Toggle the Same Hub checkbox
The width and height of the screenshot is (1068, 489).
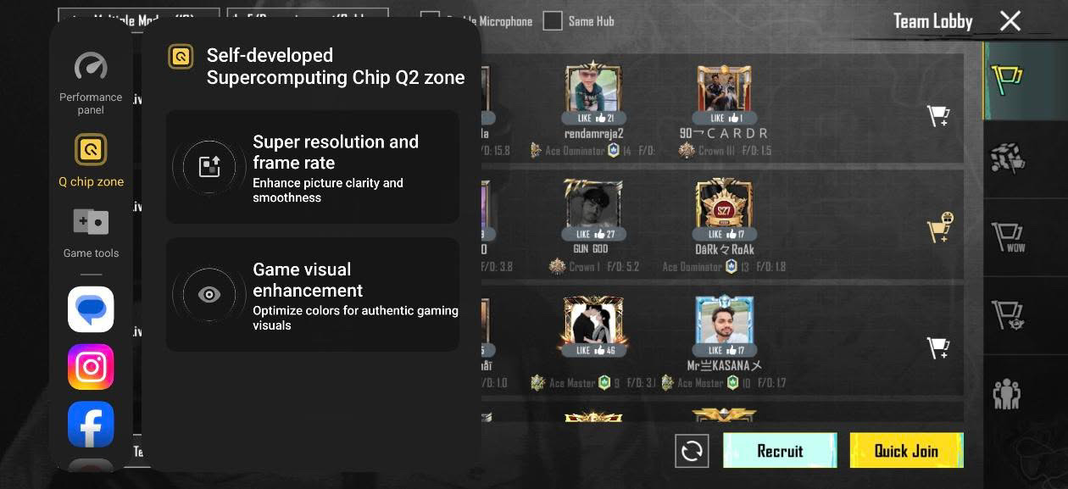pyautogui.click(x=553, y=21)
